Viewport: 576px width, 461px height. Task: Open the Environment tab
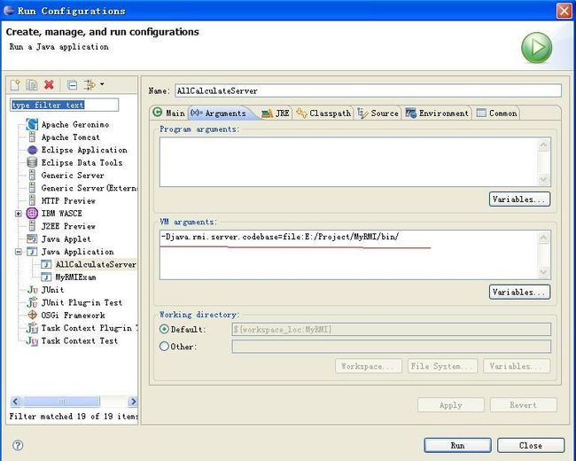(x=437, y=113)
